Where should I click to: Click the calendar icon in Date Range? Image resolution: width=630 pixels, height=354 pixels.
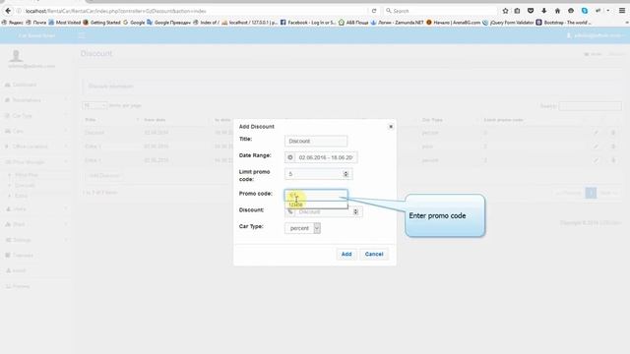click(290, 157)
